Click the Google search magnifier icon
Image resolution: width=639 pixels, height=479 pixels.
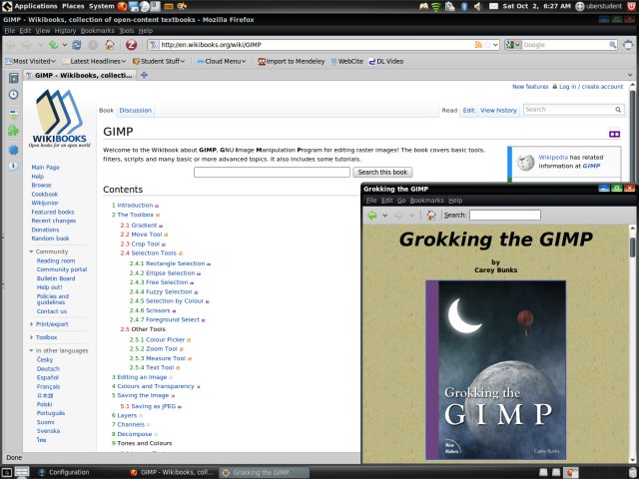612,45
